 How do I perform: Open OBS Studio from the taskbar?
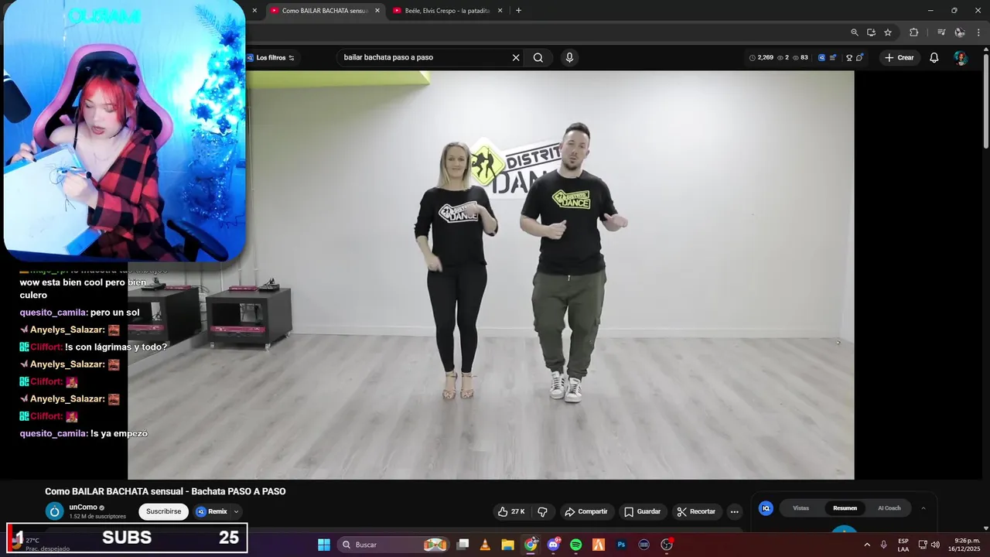coord(667,545)
